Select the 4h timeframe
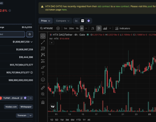 (82, 28)
